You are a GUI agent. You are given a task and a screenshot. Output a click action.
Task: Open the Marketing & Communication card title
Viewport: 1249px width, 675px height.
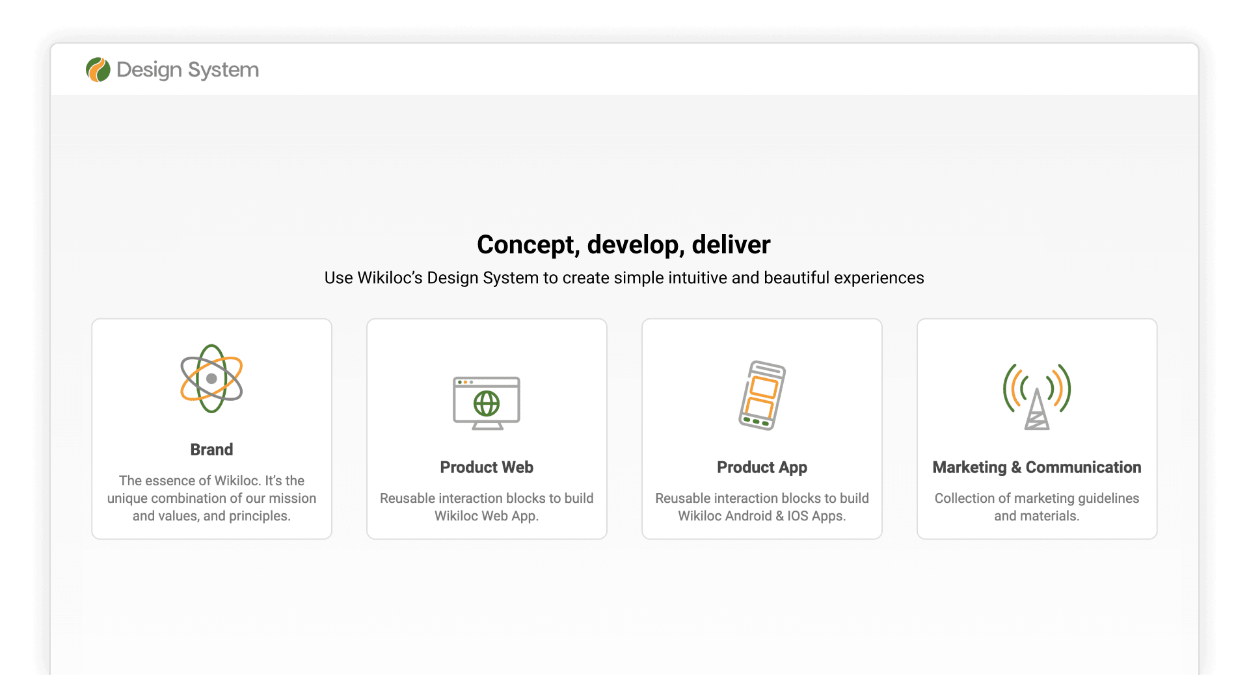(1037, 467)
